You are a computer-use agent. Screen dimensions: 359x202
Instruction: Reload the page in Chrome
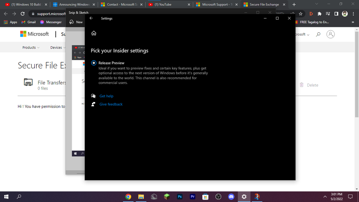click(x=22, y=14)
